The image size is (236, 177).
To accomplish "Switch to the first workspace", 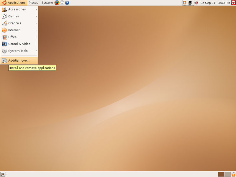I will click(221, 174).
